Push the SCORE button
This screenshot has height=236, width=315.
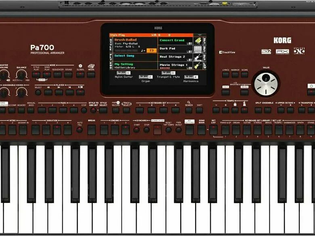[x=244, y=75]
